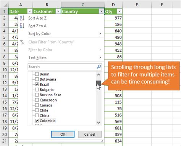
Task: Select column A header
Action: click(21, 5)
